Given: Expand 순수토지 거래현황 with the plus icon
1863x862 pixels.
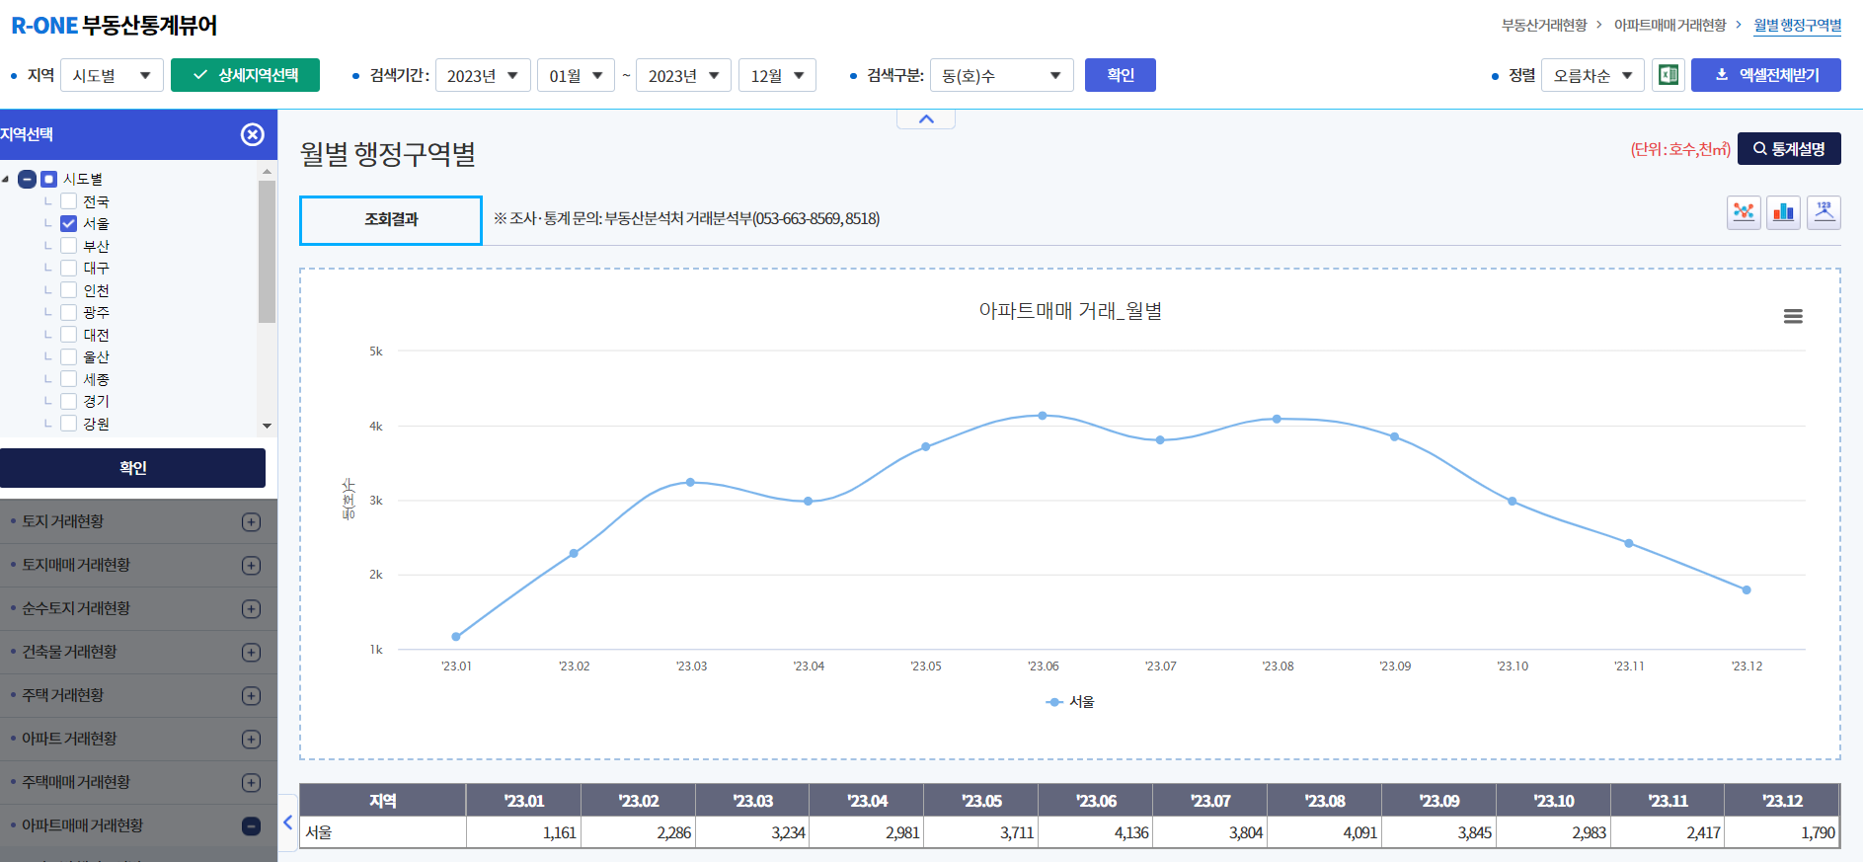Looking at the screenshot, I should point(252,609).
